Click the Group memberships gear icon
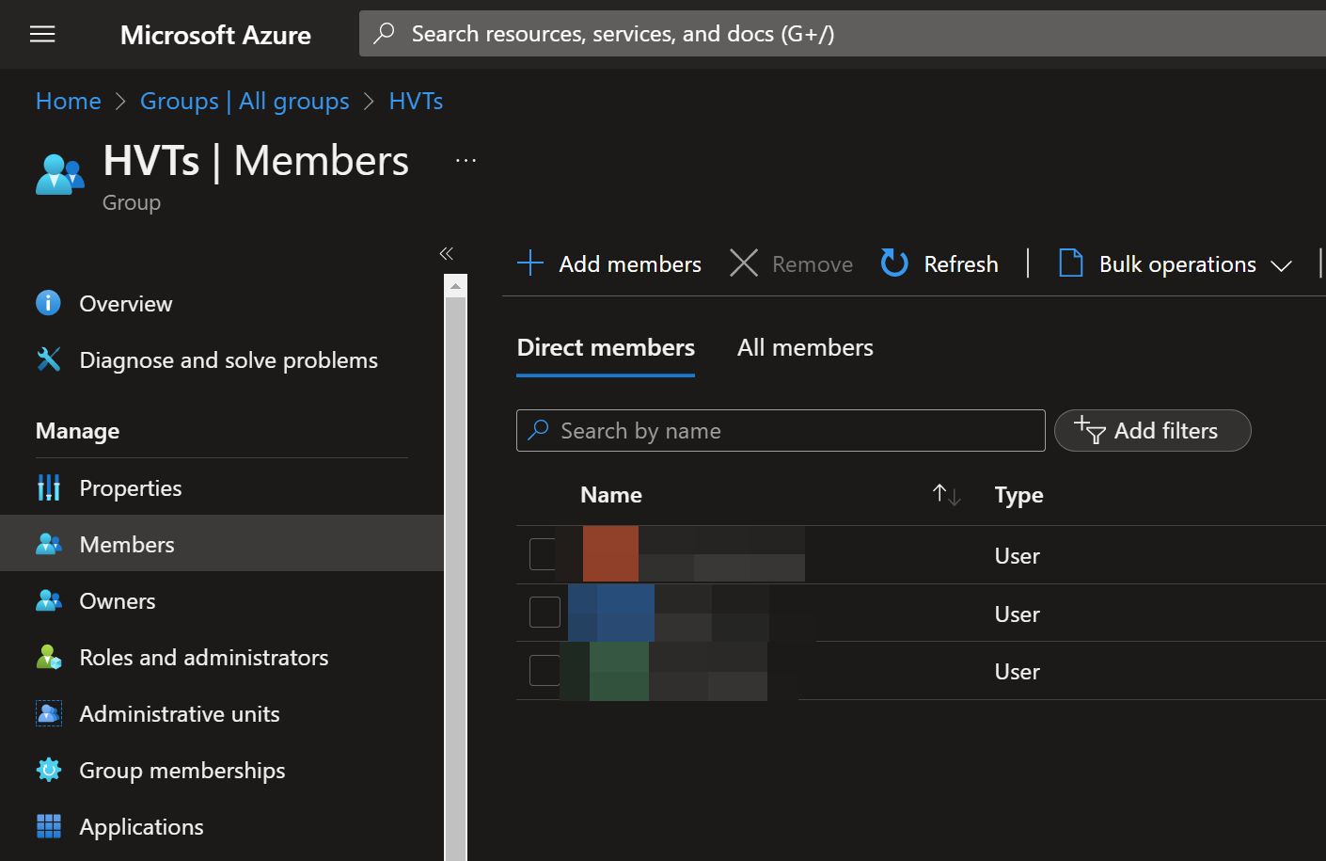The width and height of the screenshot is (1326, 861). (48, 770)
